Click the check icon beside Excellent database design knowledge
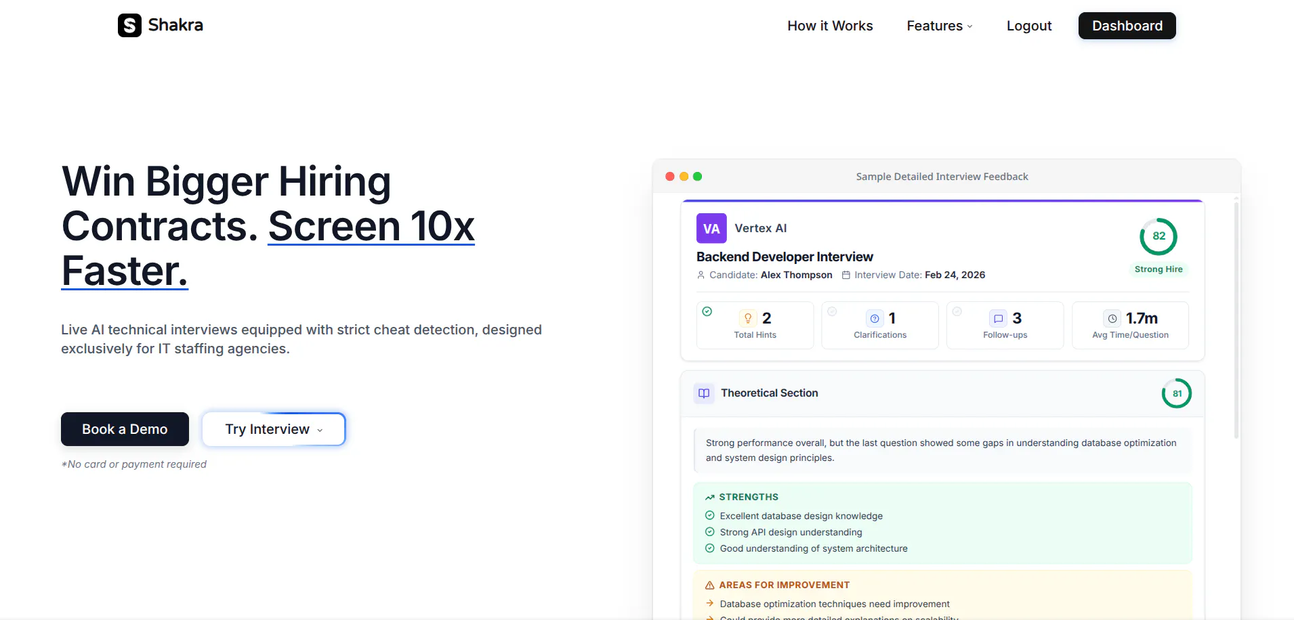This screenshot has height=620, width=1294. (x=710, y=516)
